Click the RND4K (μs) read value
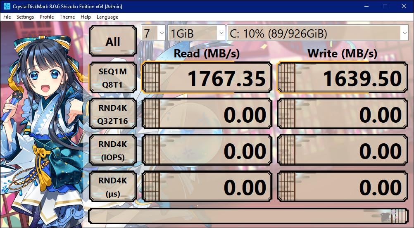Screen dimensions: 414x228 tap(207, 187)
